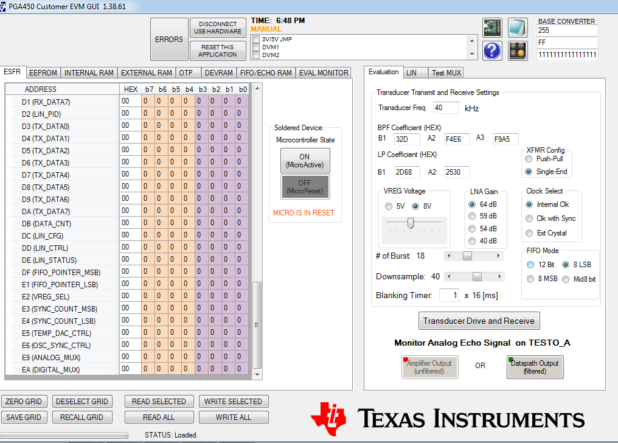This screenshot has height=443, width=618.
Task: Click the # of Burst slider thumb
Action: [467, 256]
